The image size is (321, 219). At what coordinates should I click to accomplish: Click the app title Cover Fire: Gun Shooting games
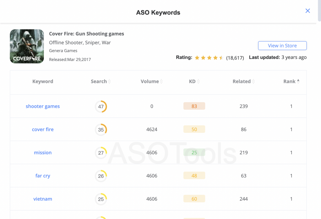click(87, 34)
